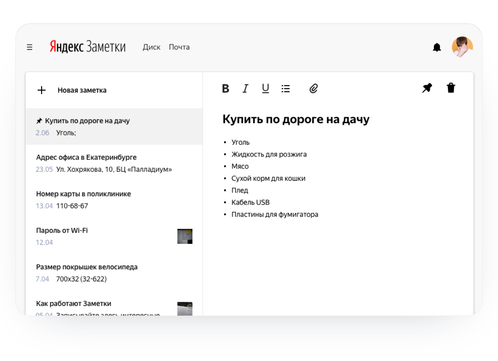The height and width of the screenshot is (361, 498).
Task: Open the user profile avatar
Action: (463, 47)
